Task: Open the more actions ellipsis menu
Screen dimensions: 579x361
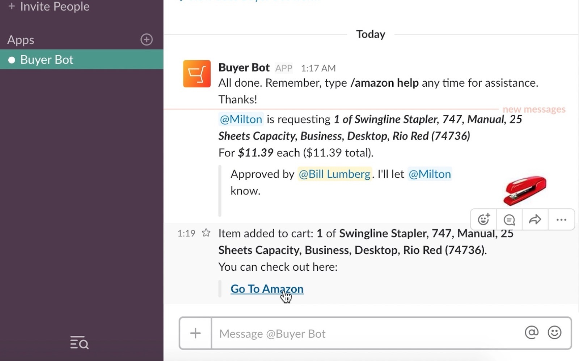Action: (561, 219)
